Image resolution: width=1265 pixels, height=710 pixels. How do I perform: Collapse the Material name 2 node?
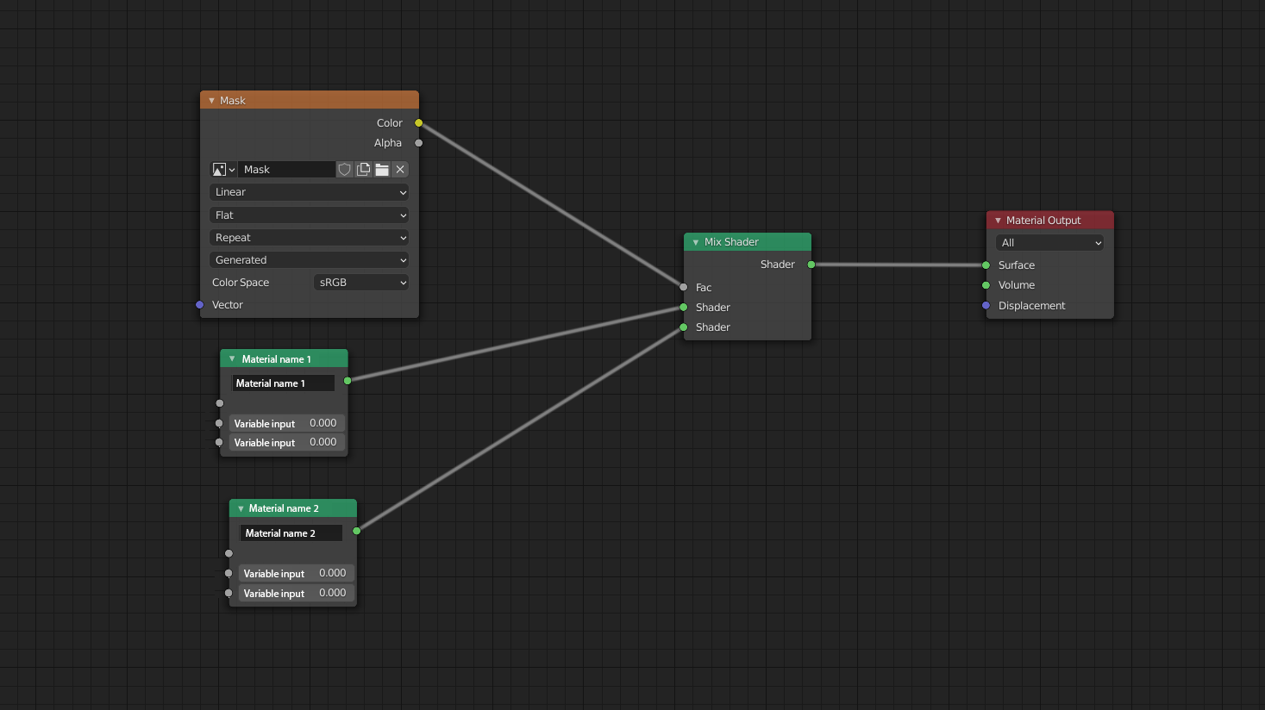point(241,508)
